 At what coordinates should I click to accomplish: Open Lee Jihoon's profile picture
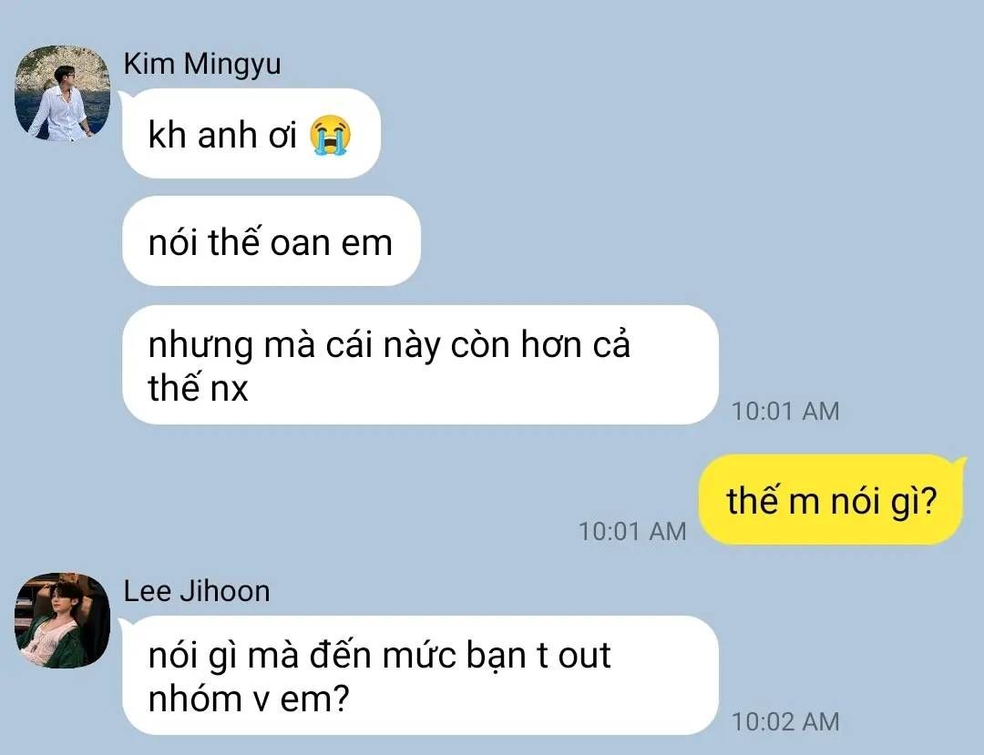(62, 620)
